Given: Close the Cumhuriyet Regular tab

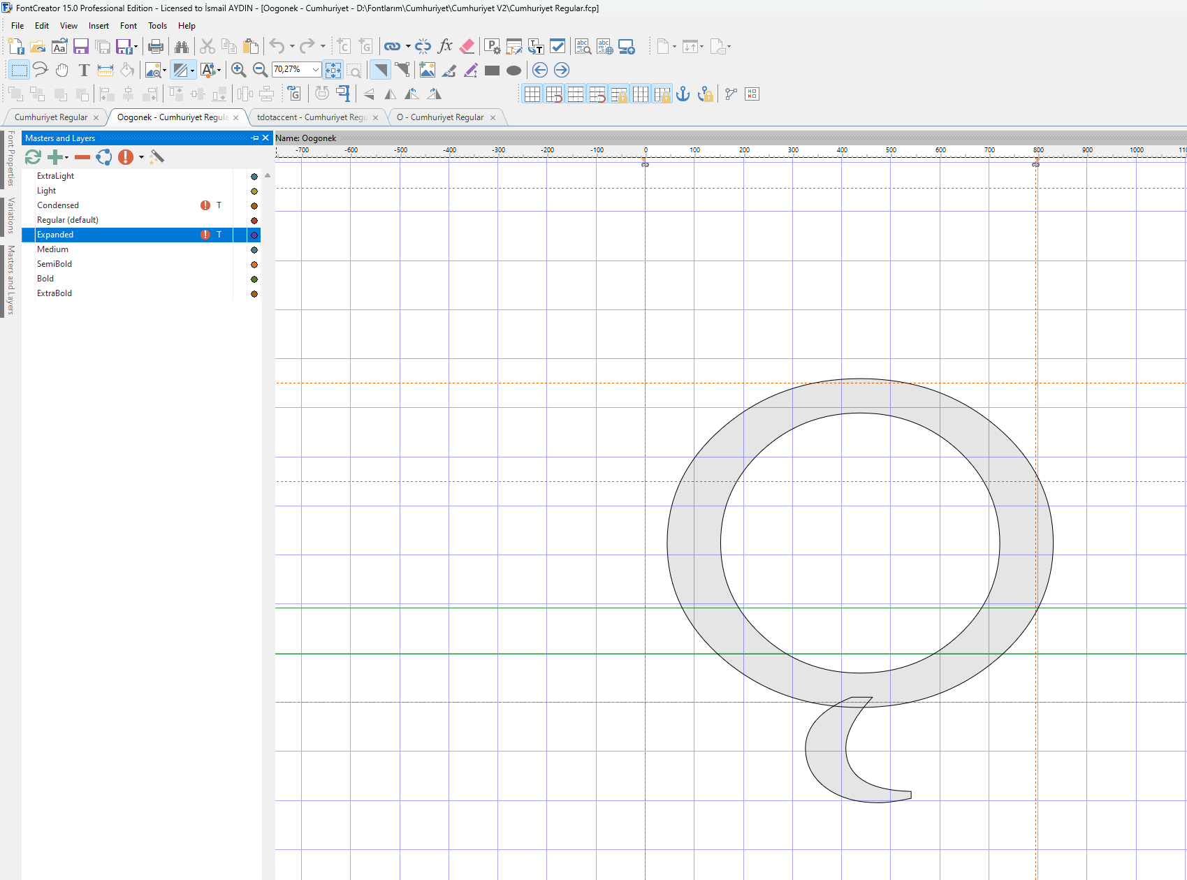Looking at the screenshot, I should click(96, 117).
